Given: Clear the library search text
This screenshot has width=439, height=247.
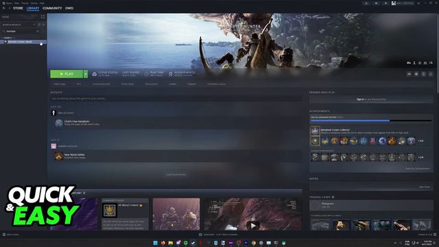Looking at the screenshot, I should click(x=38, y=32).
